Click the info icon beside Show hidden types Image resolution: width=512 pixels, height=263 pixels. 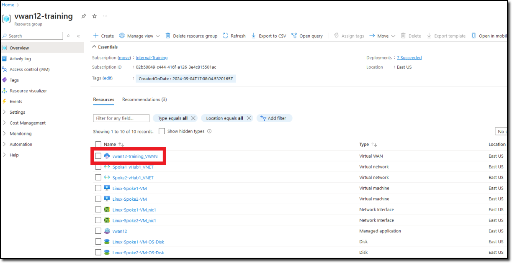[x=209, y=131]
